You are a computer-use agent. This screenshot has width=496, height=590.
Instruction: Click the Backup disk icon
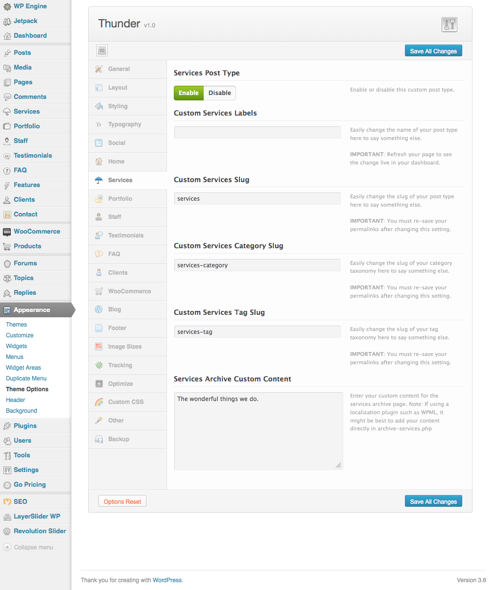click(99, 439)
